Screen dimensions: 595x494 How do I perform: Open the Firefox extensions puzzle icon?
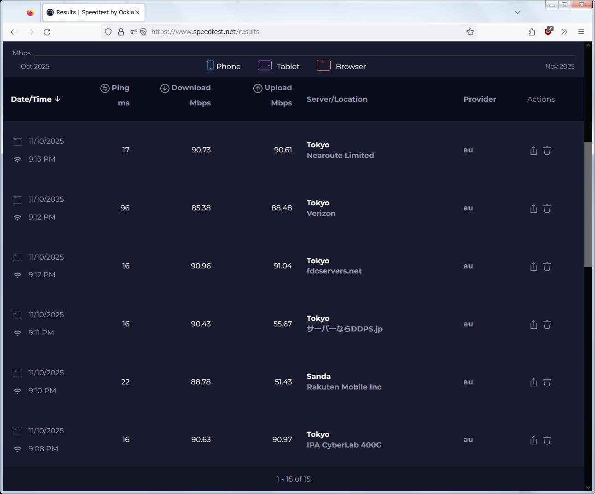[x=531, y=32]
